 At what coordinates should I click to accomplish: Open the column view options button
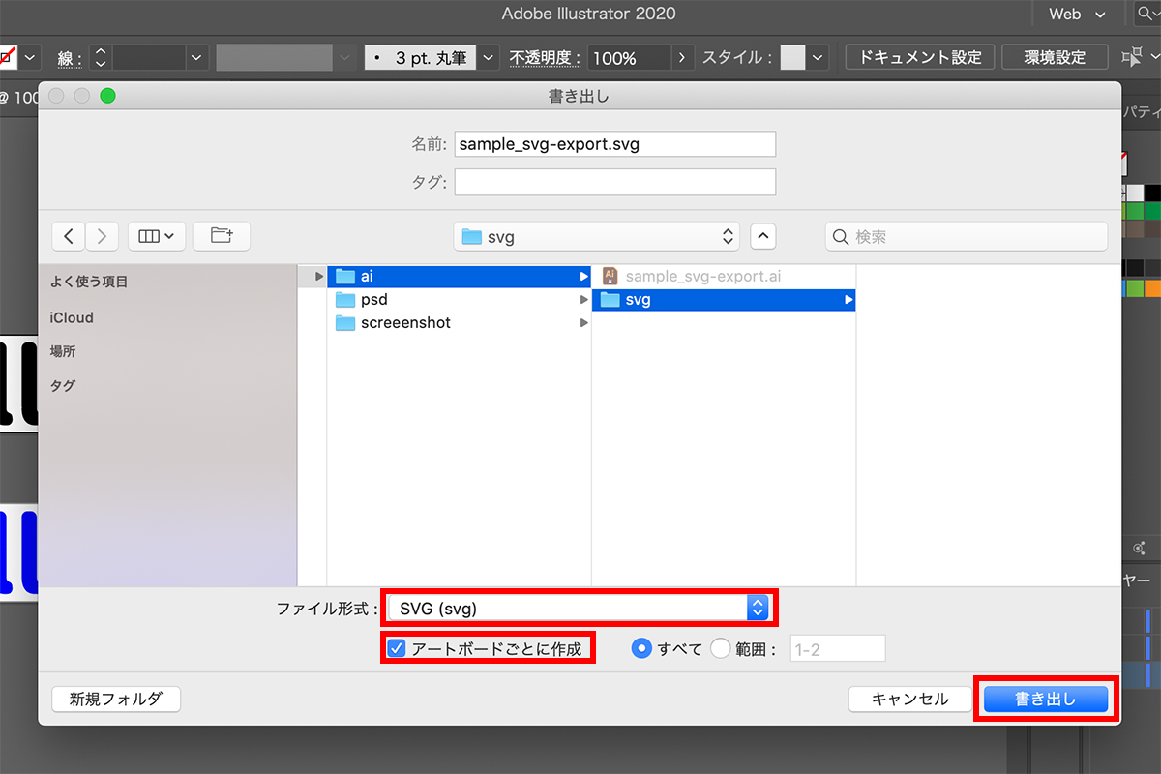click(x=156, y=236)
